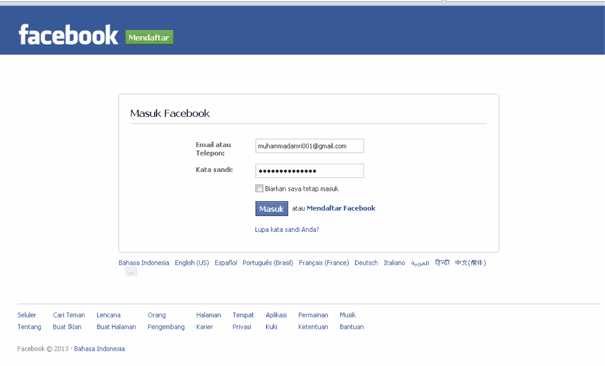Open the Buat Iklan footer link
605x366 pixels.
point(67,327)
